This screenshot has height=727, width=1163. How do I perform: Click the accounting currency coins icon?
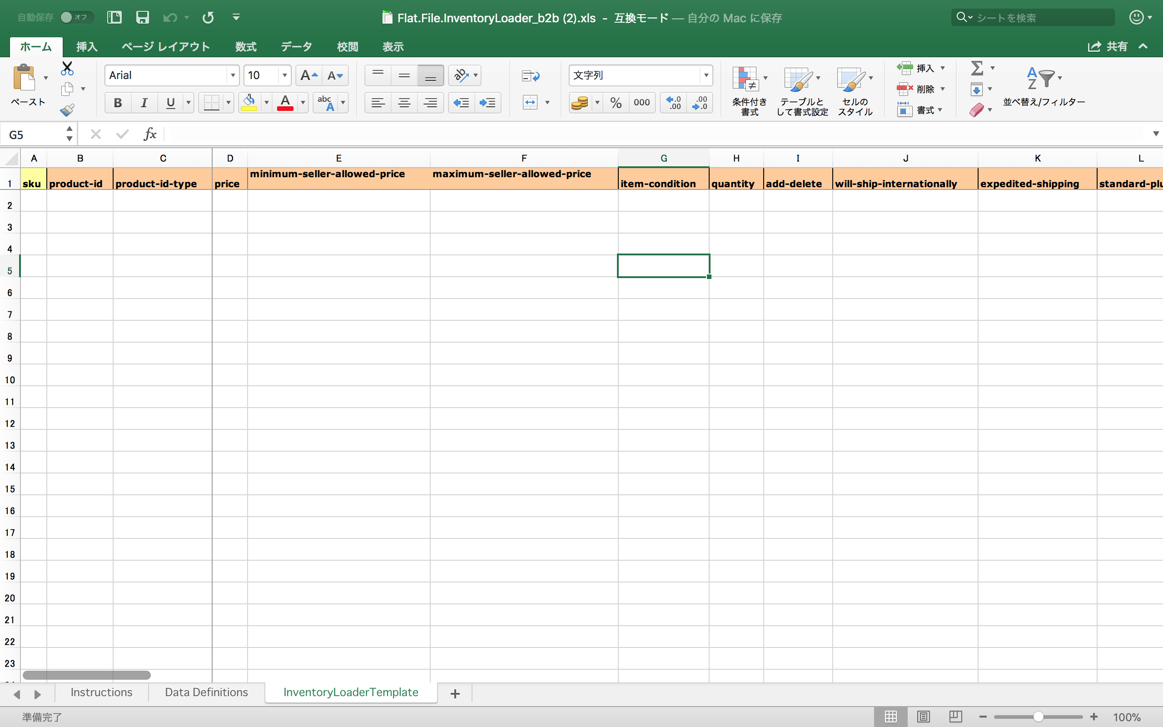click(x=580, y=102)
